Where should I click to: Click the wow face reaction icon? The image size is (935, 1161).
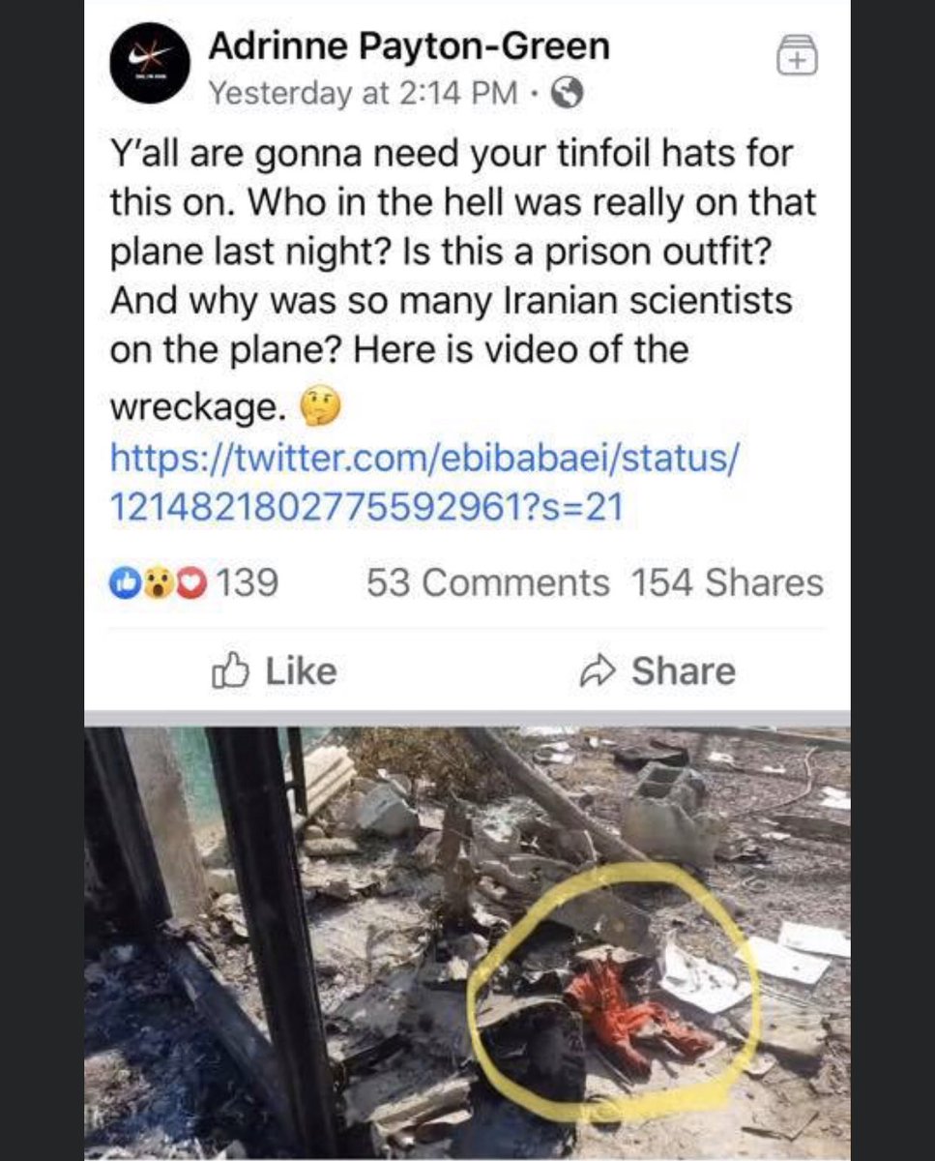[x=152, y=584]
